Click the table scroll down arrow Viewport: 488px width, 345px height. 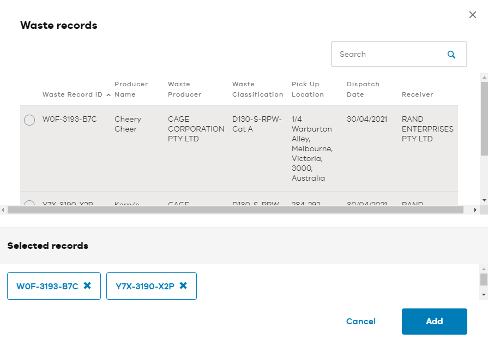[x=484, y=200]
